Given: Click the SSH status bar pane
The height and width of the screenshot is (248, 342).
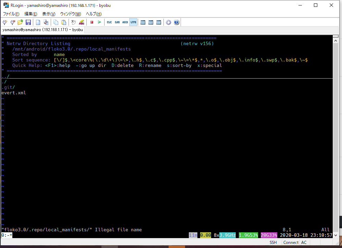Looking at the screenshot, I should (273, 242).
